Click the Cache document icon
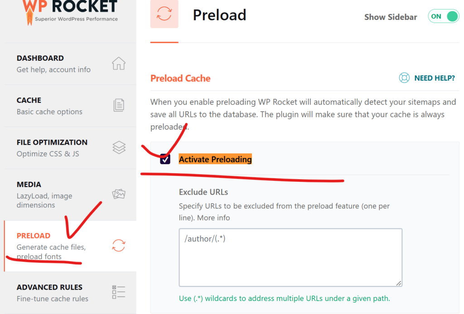The image size is (464, 314). pos(119,105)
